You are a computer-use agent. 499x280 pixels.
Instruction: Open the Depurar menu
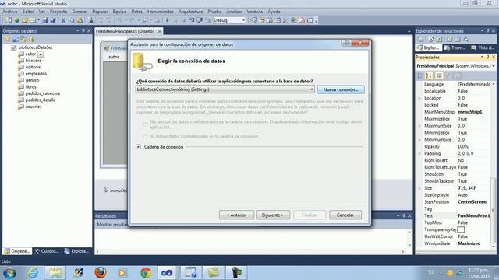click(100, 12)
